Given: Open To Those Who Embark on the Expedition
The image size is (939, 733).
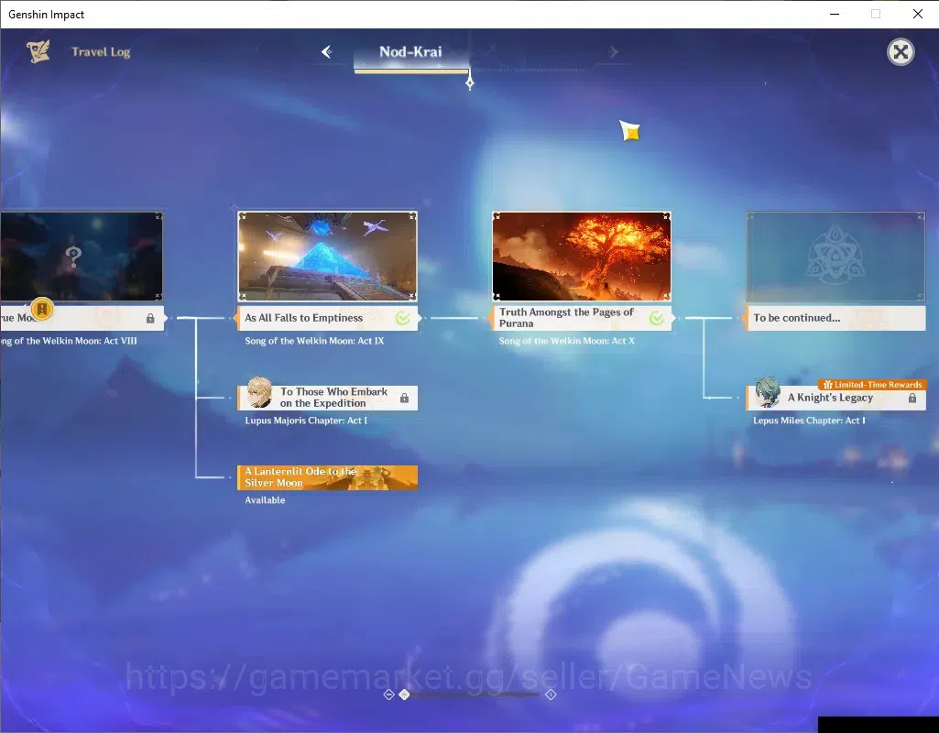Looking at the screenshot, I should pyautogui.click(x=327, y=398).
